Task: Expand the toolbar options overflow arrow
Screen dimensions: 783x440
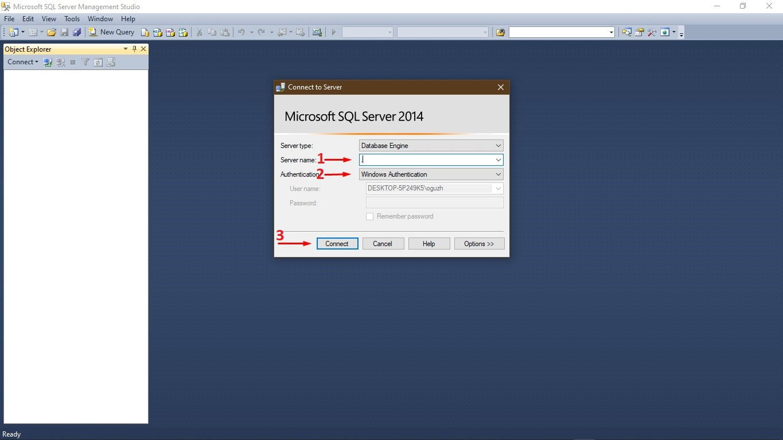Action: pos(681,33)
